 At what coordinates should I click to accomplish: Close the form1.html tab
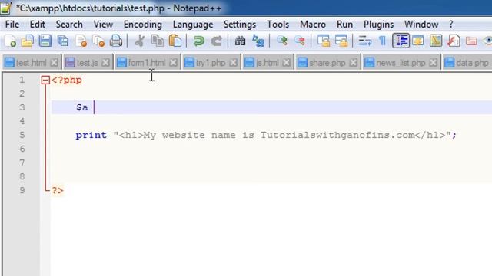click(173, 63)
